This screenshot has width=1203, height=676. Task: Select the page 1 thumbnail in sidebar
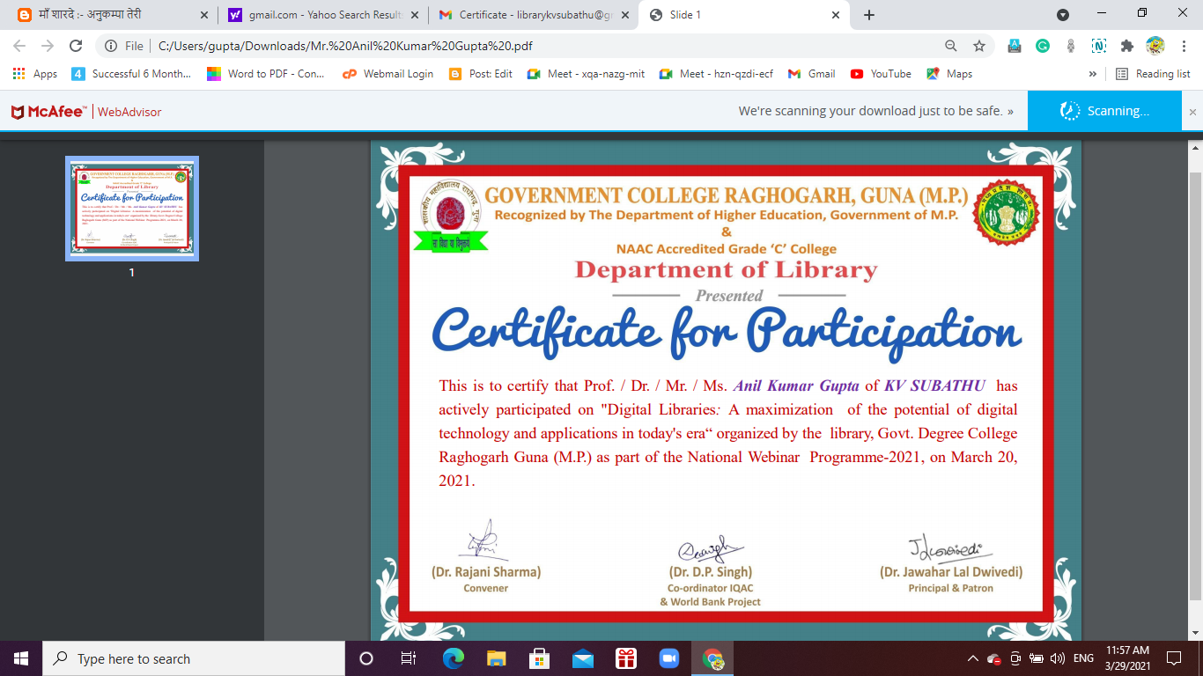(x=132, y=209)
